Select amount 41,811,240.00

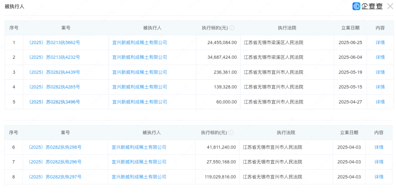coord(221,147)
